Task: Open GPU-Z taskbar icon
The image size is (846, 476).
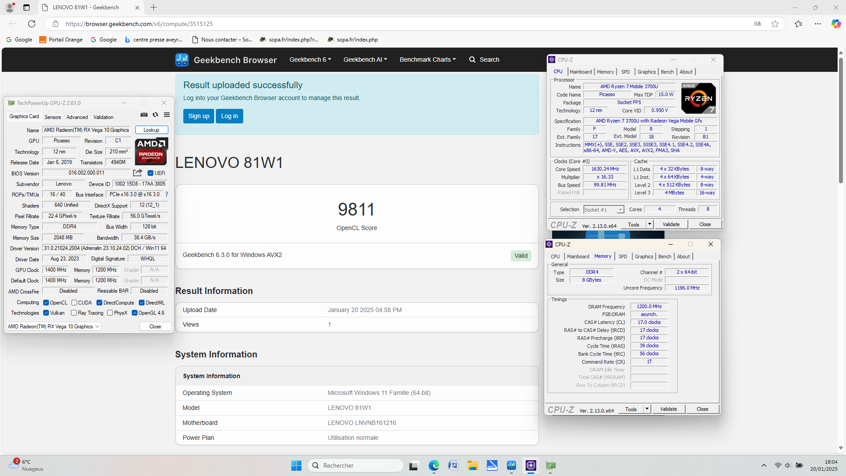Action: tap(551, 465)
